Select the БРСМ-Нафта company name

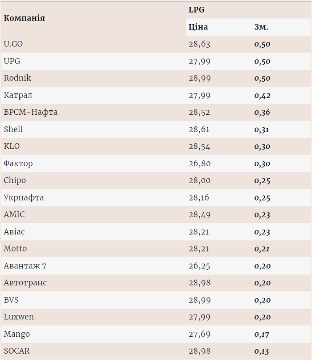point(31,112)
